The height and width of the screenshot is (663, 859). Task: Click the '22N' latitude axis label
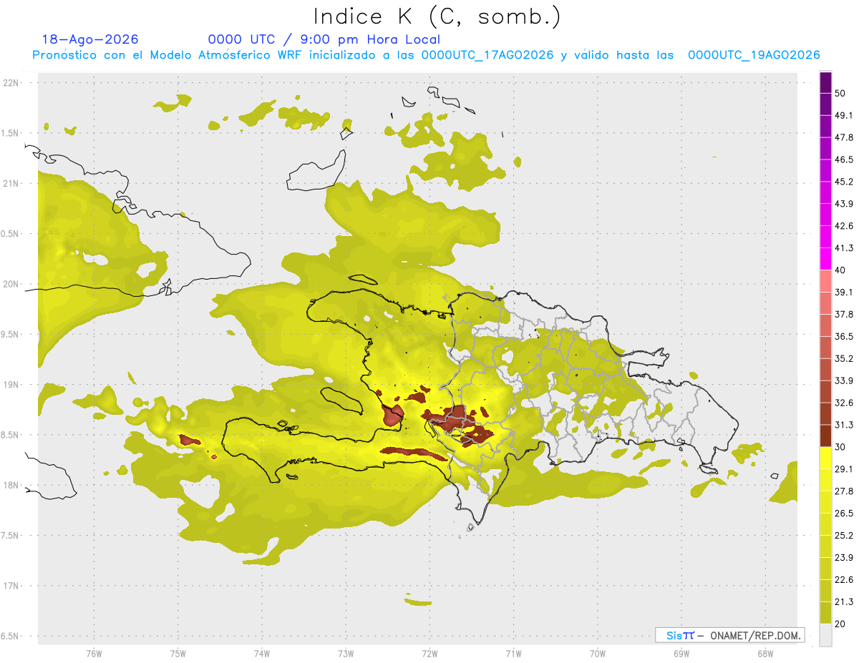pyautogui.click(x=11, y=83)
